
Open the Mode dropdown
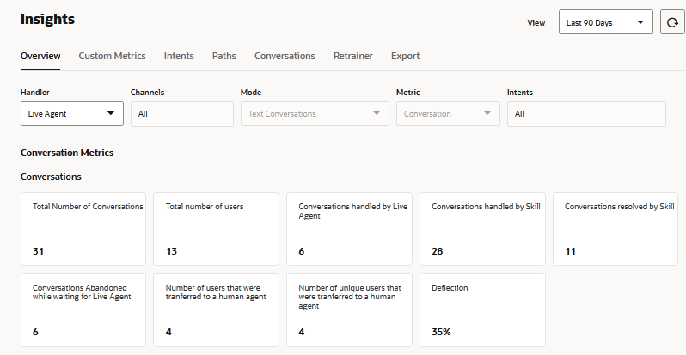pos(315,113)
